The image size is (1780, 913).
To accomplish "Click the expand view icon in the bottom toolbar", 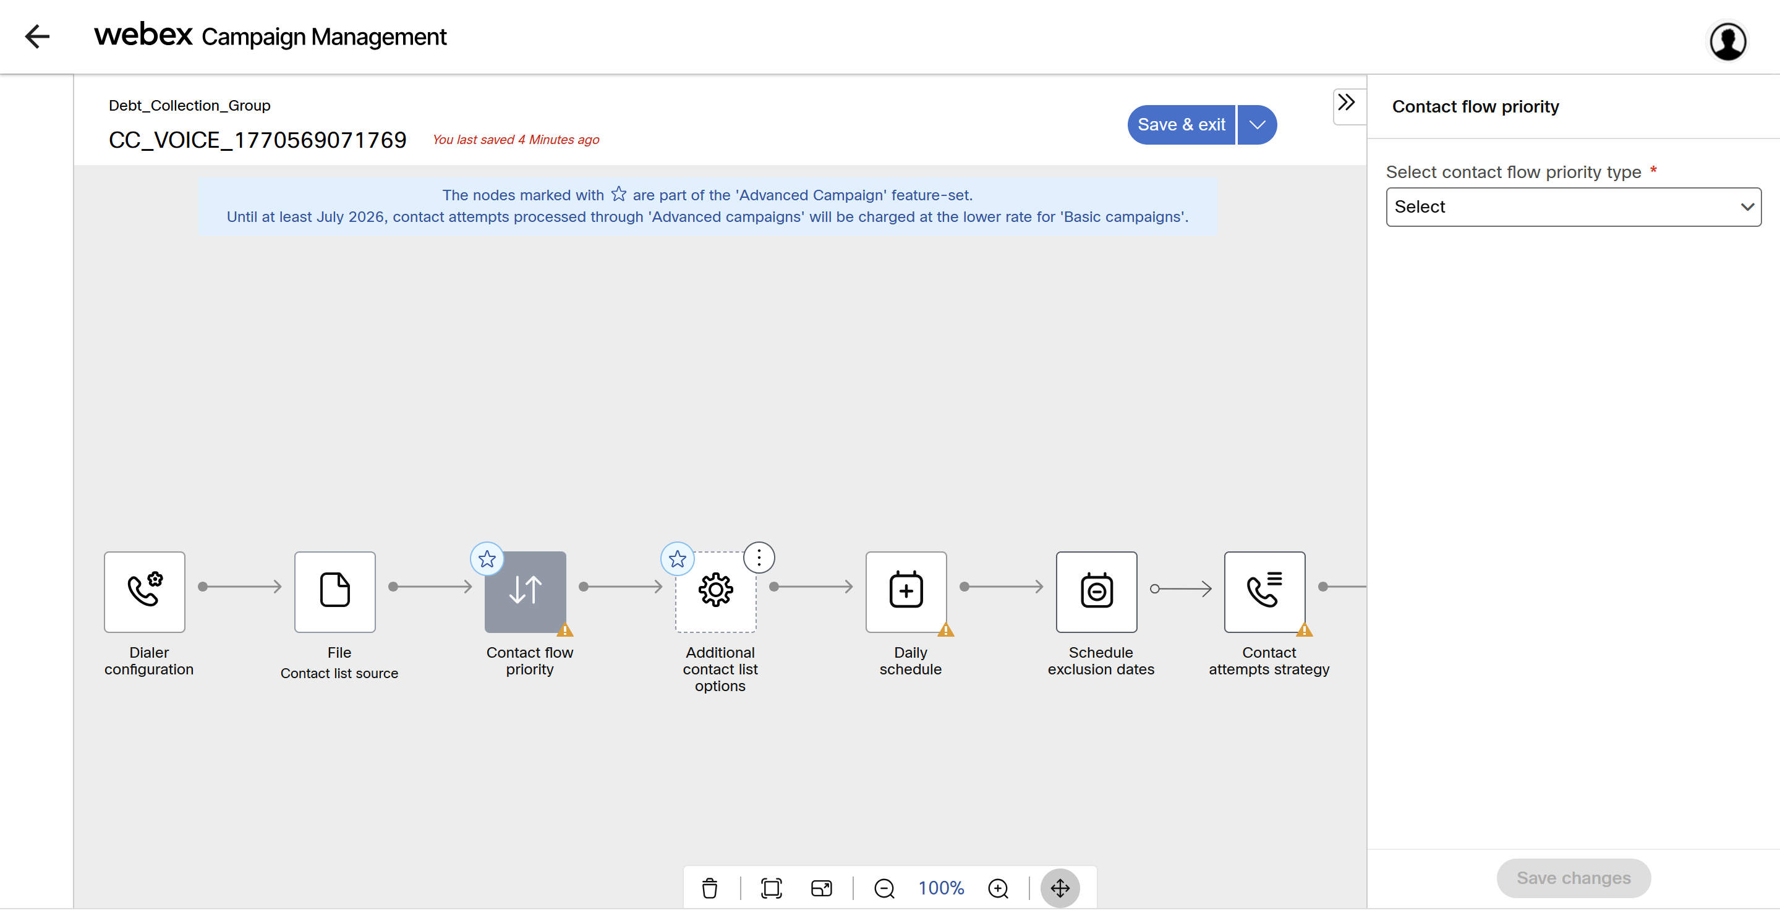I will [821, 888].
